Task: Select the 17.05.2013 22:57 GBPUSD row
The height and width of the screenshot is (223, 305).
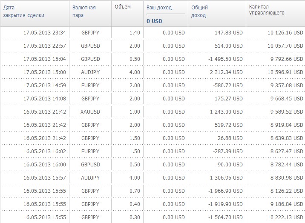Action: tap(152, 46)
